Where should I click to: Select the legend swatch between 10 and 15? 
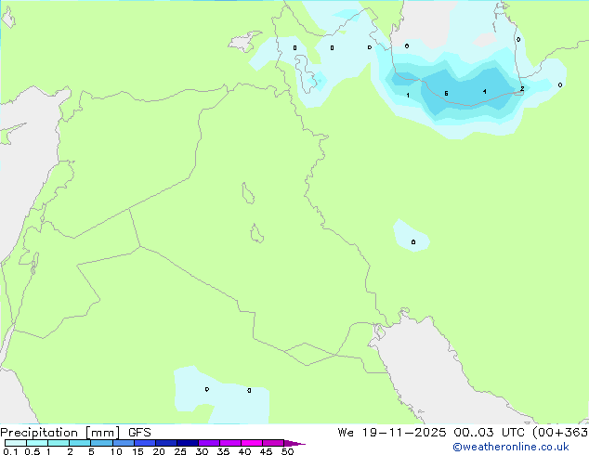tap(124, 443)
